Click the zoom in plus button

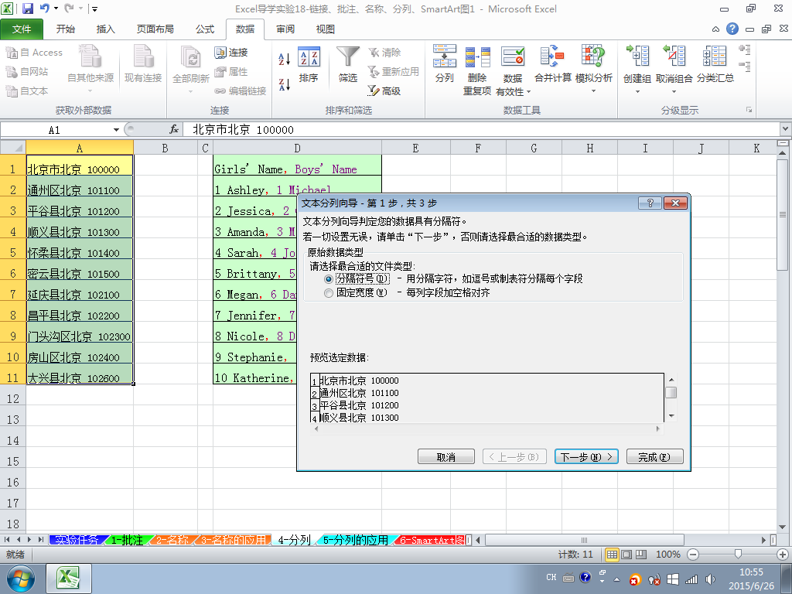[x=783, y=555]
